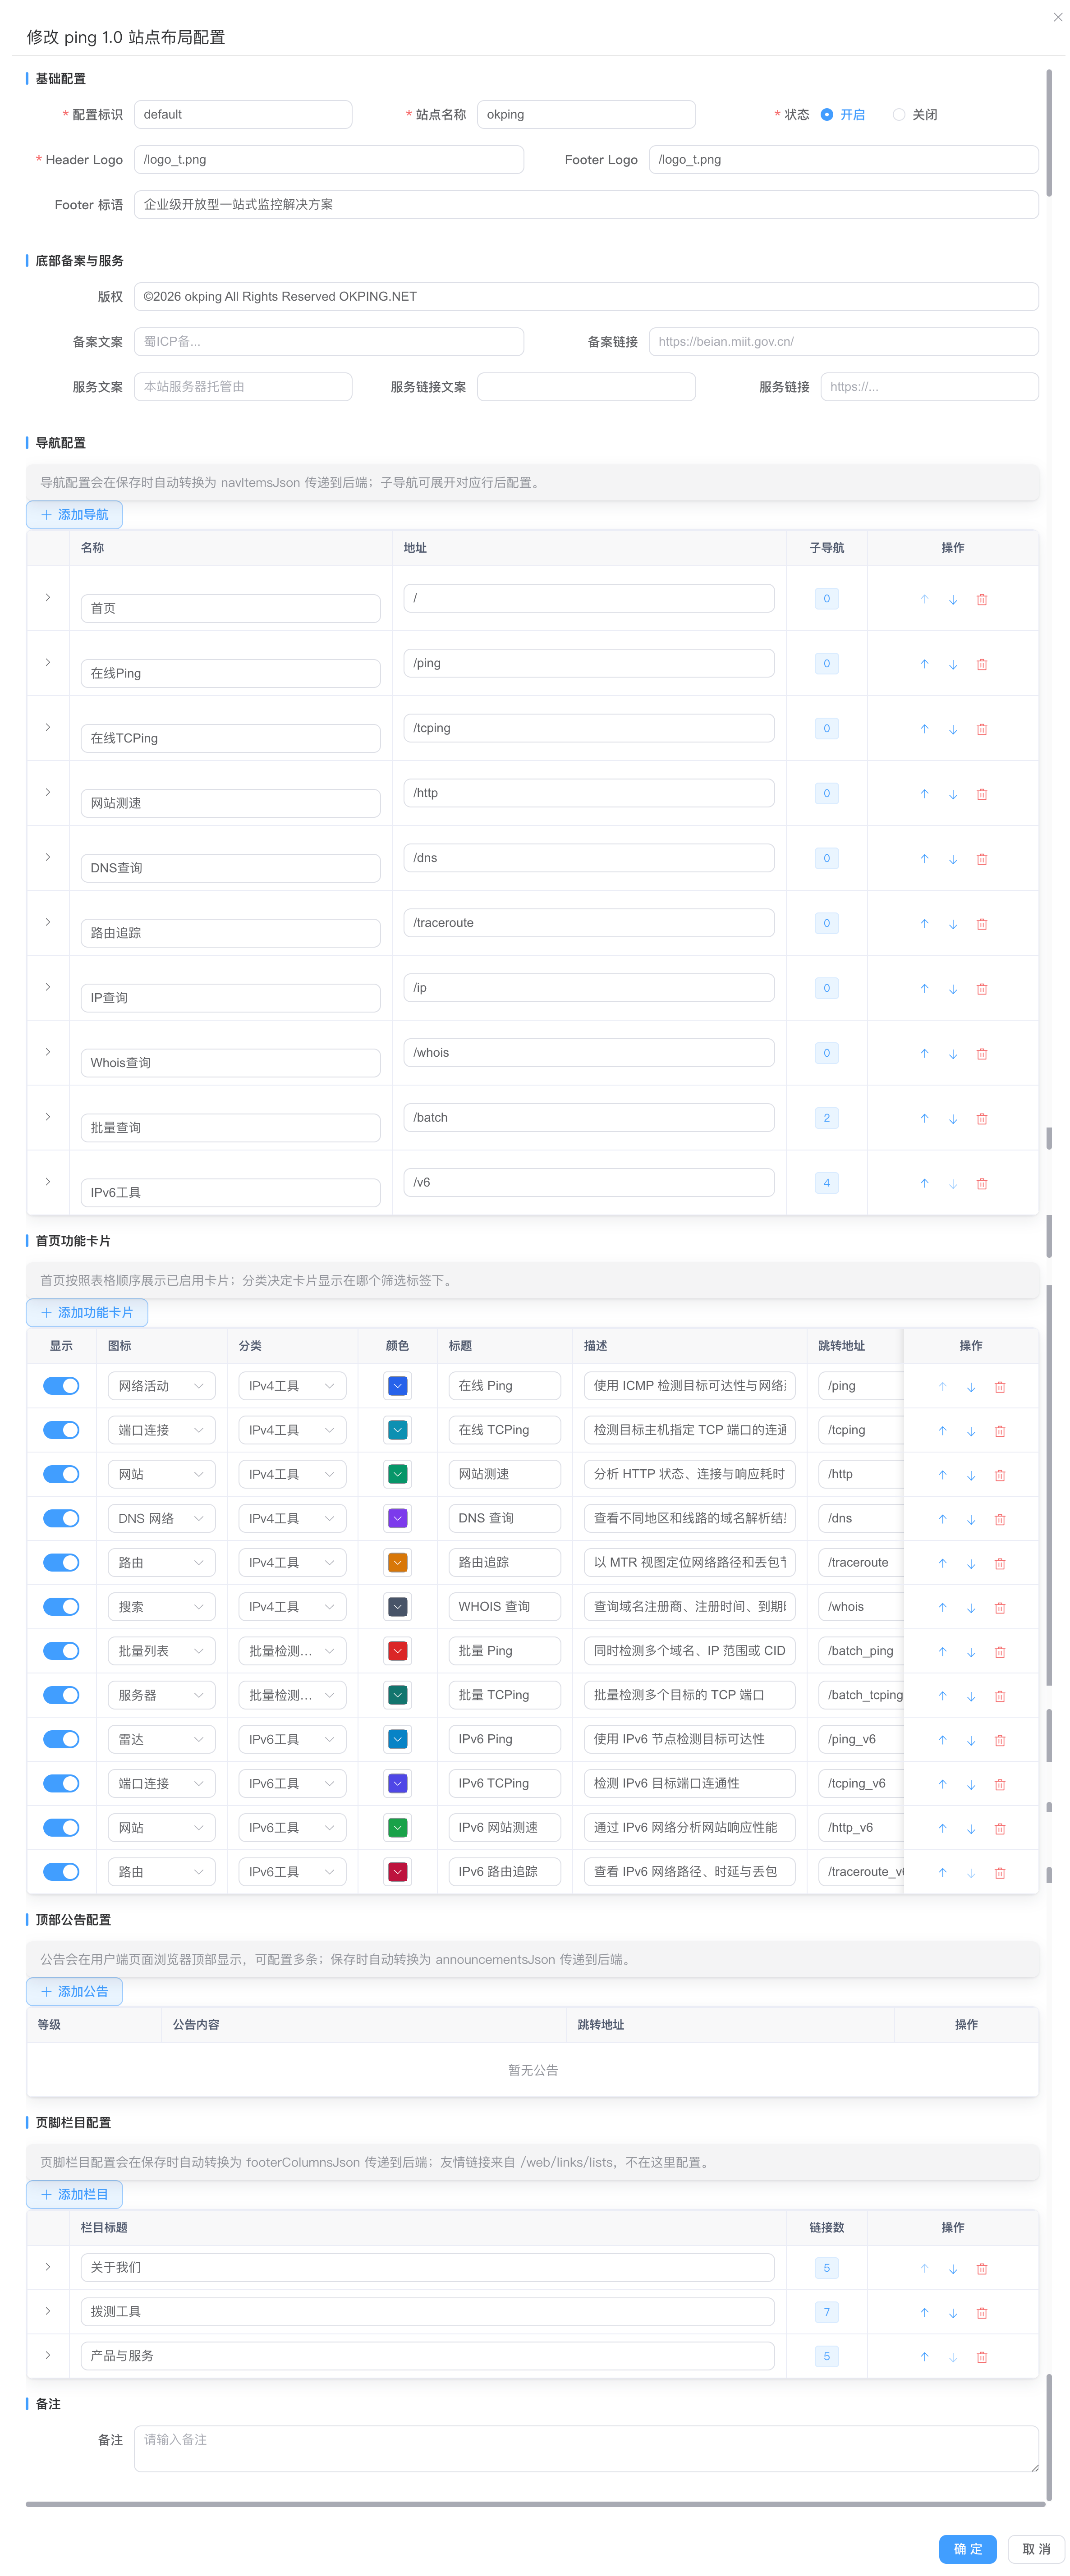This screenshot has height=2576, width=1070.
Task: Move the WHOIS 查询 card down
Action: [971, 1608]
